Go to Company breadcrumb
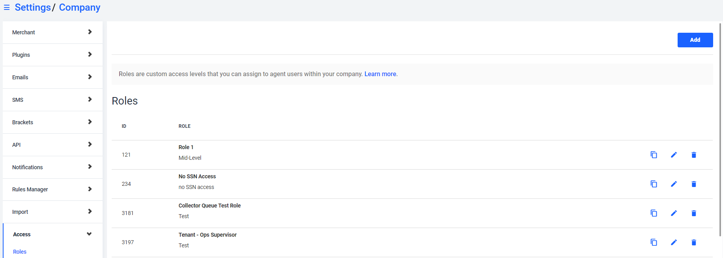This screenshot has height=258, width=723. [x=79, y=7]
